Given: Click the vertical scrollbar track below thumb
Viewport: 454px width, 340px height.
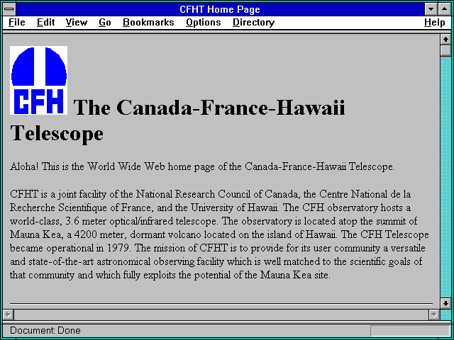Looking at the screenshot, I should pyautogui.click(x=445, y=177).
